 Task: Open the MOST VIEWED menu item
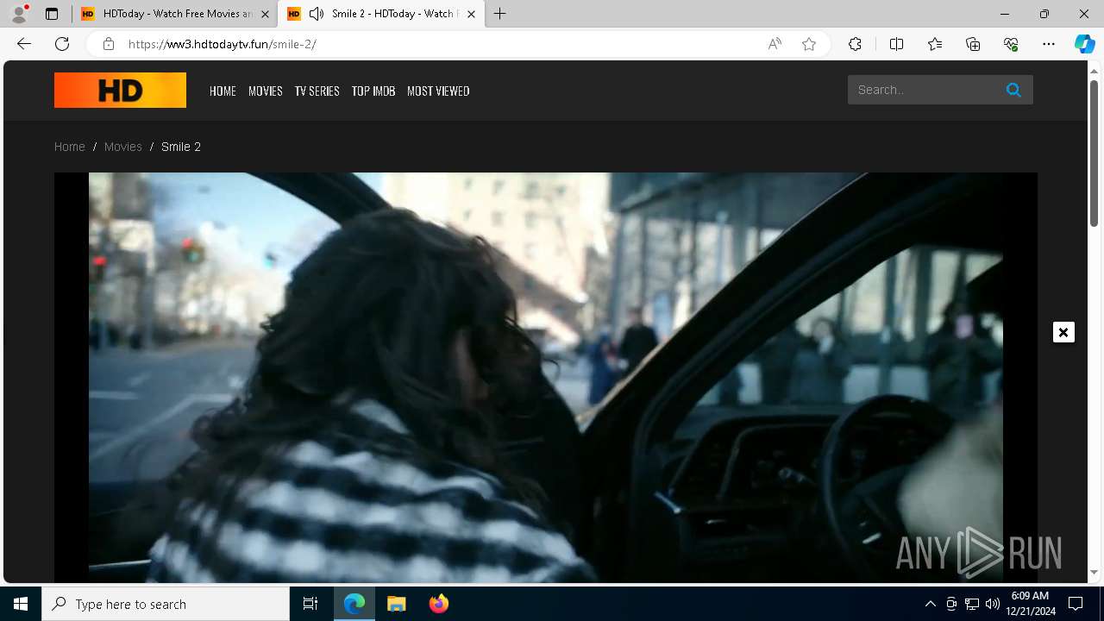(x=438, y=91)
